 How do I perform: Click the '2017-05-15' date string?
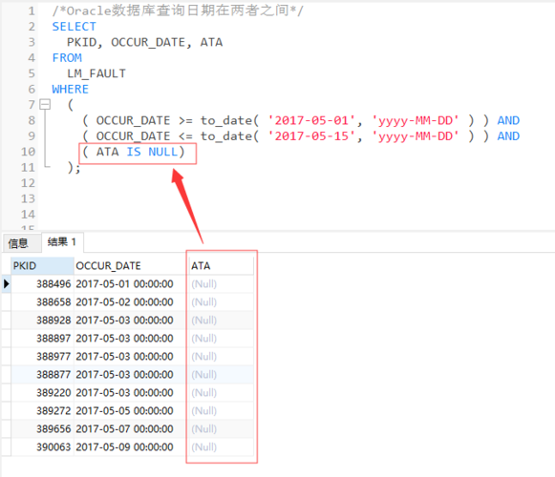tap(311, 136)
